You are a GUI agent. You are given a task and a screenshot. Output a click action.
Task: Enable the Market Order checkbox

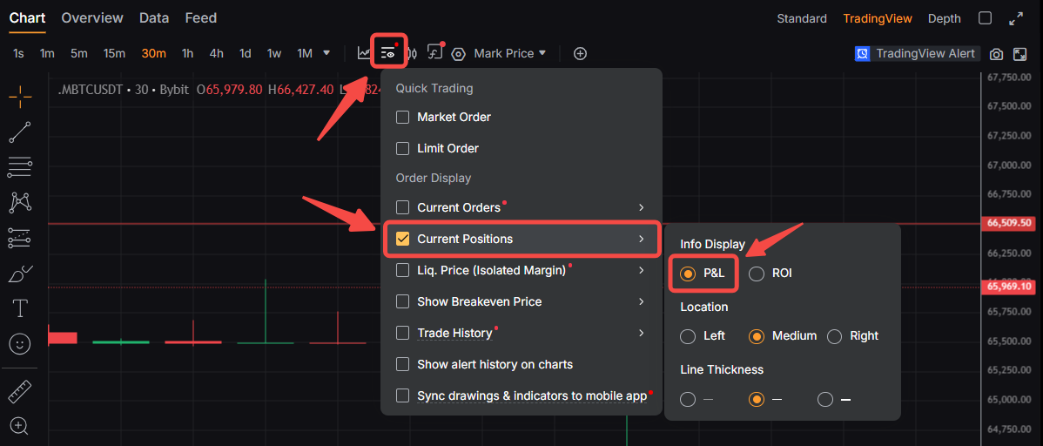(402, 117)
